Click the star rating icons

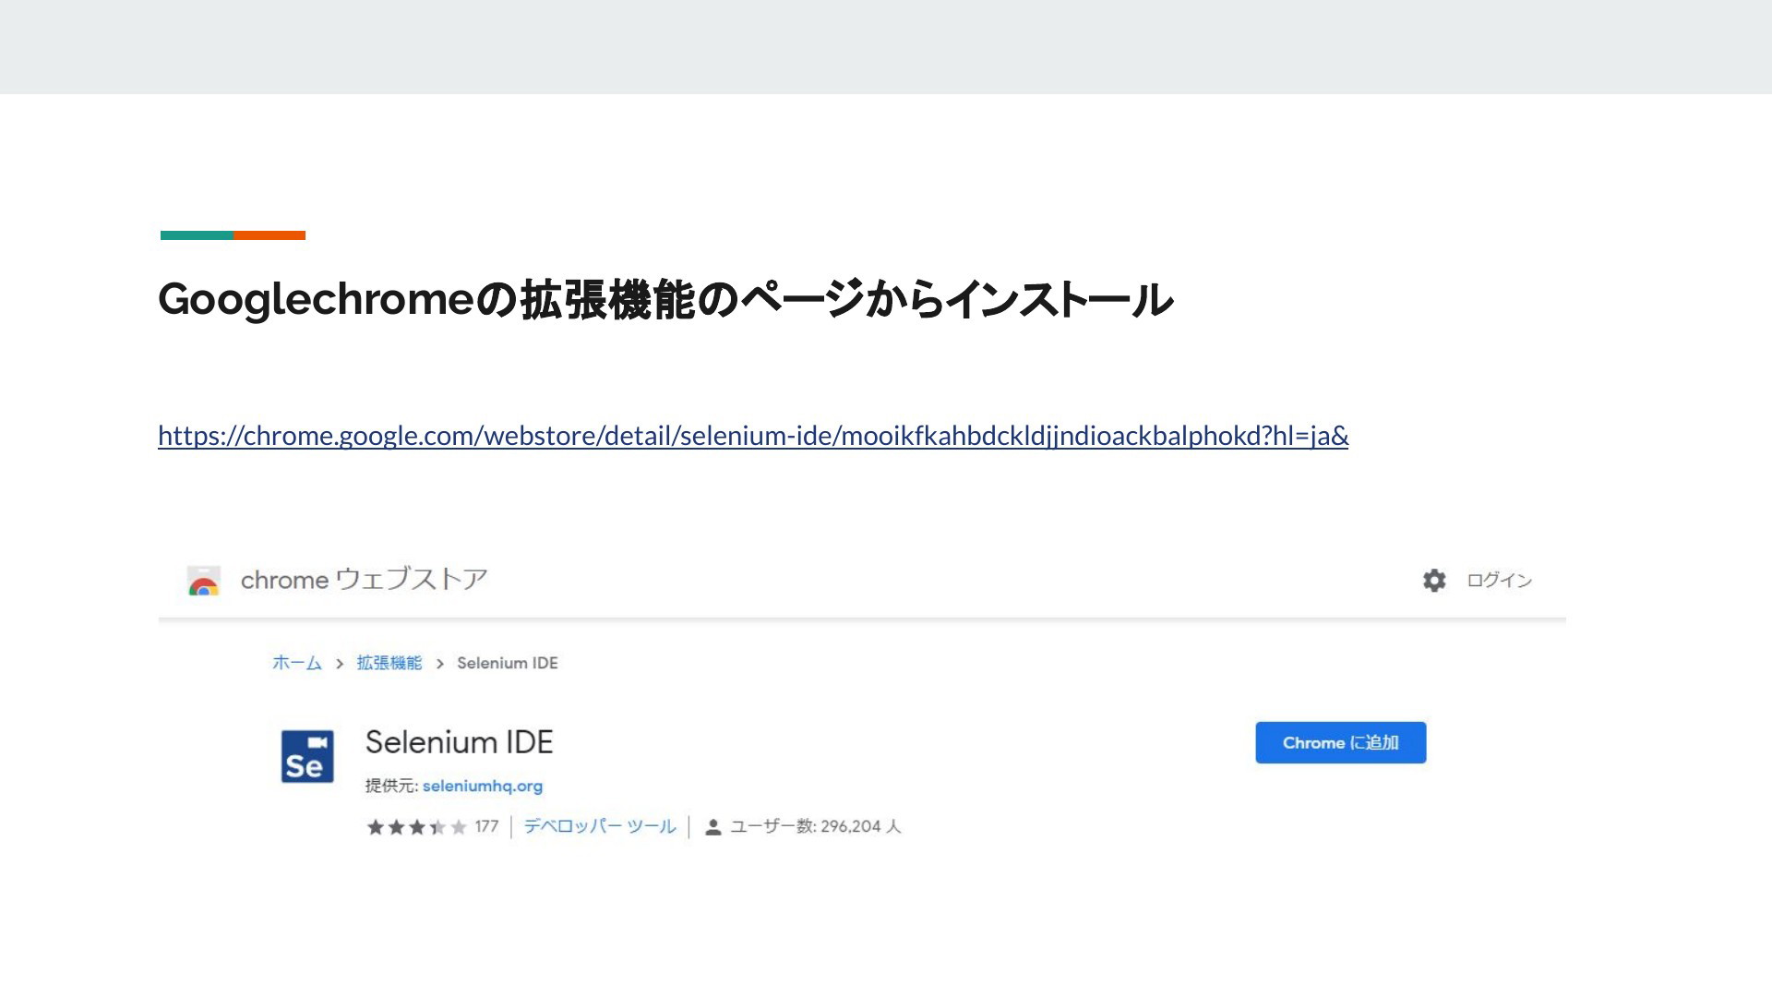coord(417,827)
